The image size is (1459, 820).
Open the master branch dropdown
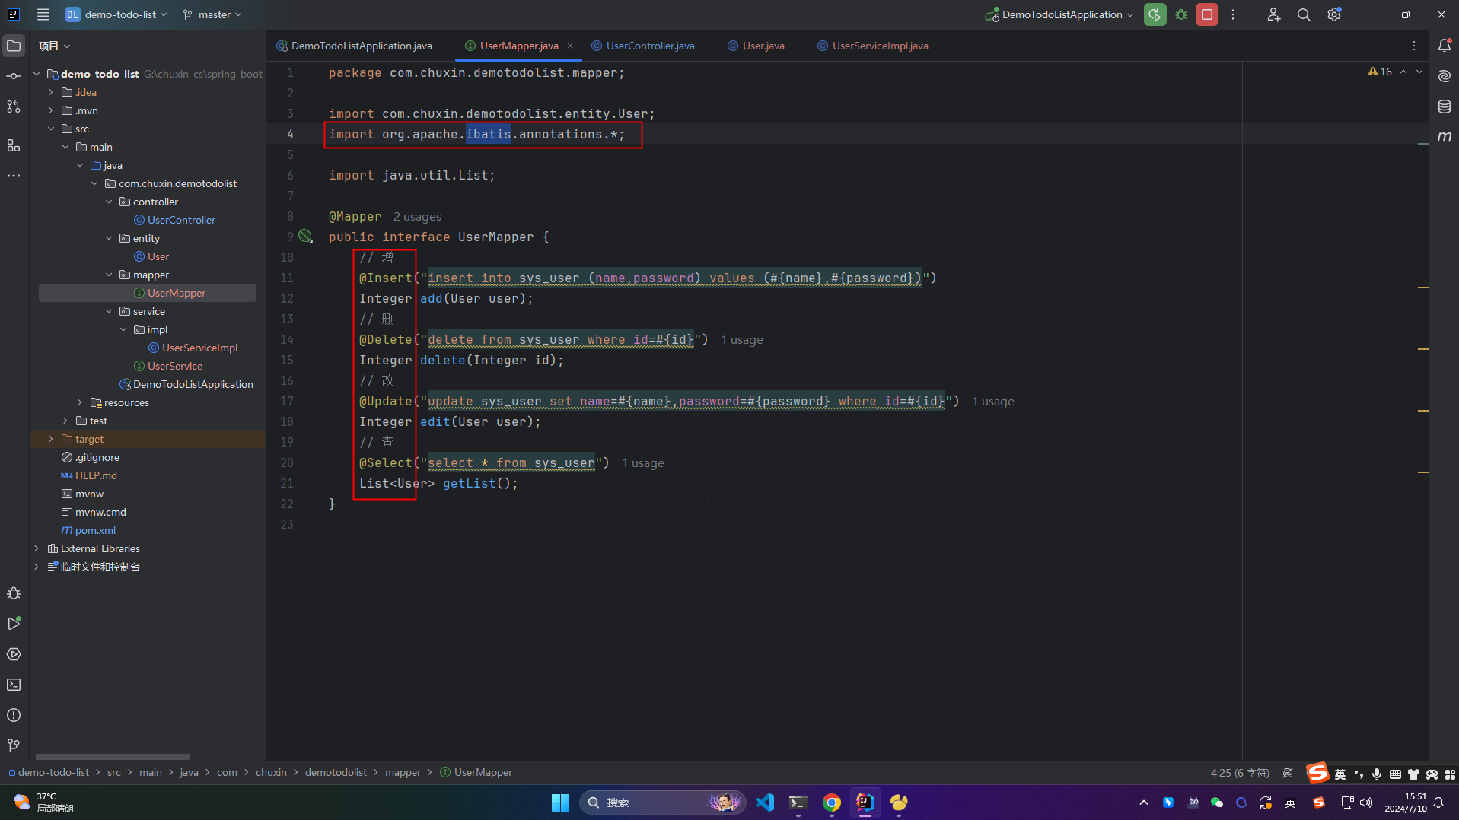212,14
